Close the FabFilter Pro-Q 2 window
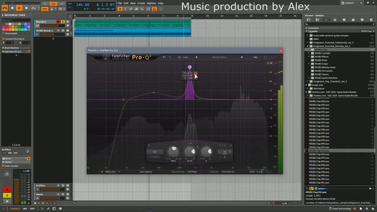 pos(280,51)
